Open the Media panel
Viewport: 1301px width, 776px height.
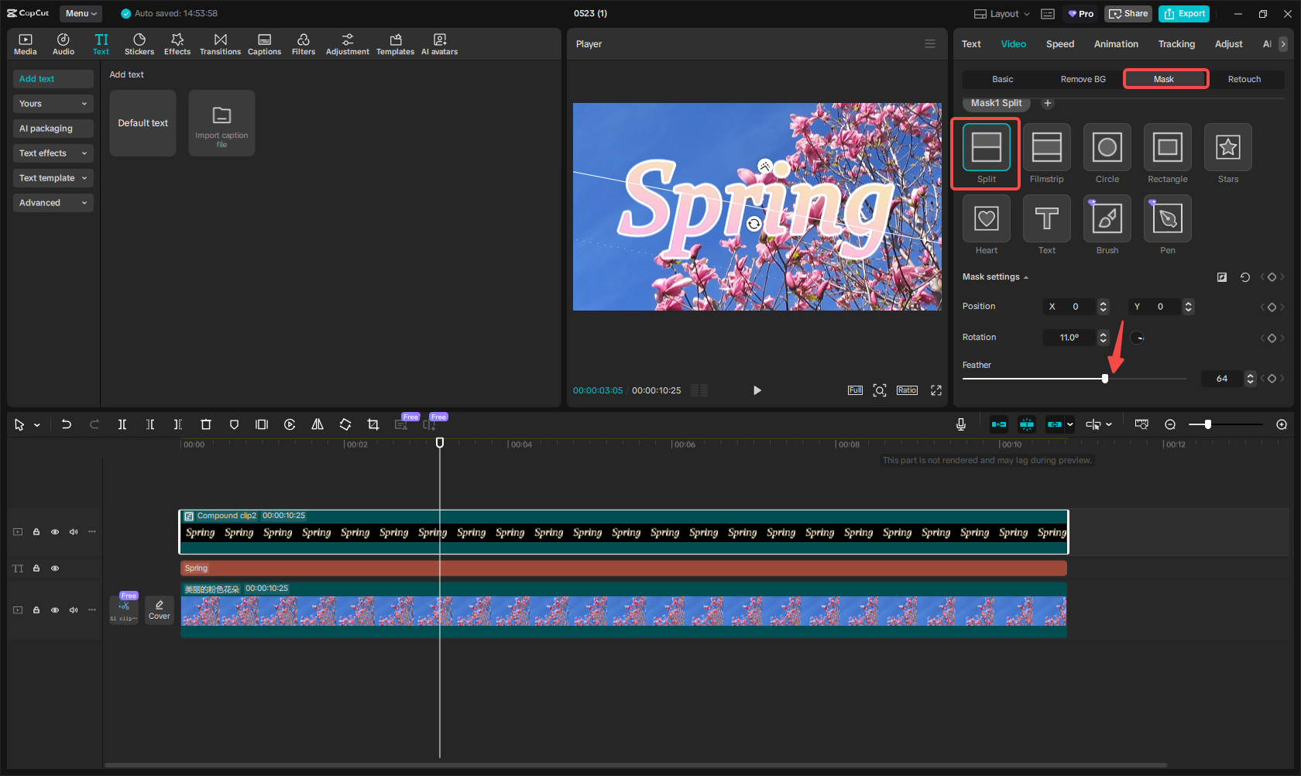pyautogui.click(x=26, y=44)
